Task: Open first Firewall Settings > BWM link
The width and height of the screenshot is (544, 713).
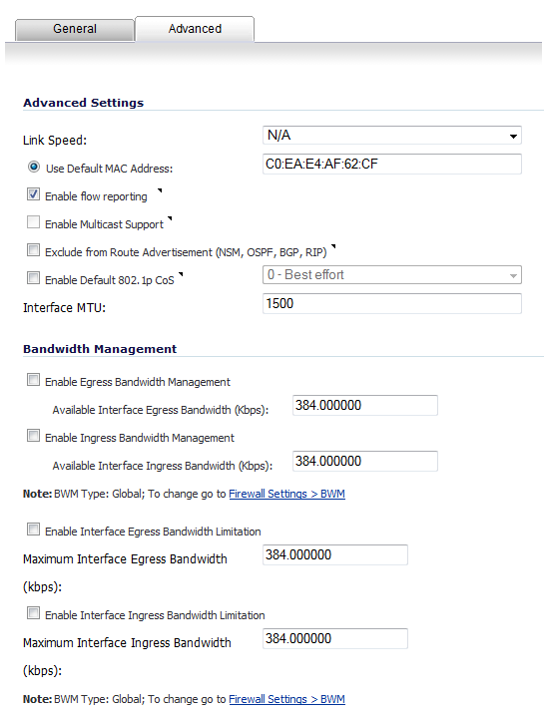Action: click(x=286, y=494)
